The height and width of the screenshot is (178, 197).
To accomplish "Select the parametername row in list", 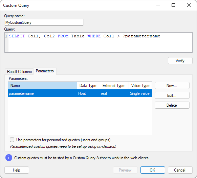I will (x=80, y=93).
